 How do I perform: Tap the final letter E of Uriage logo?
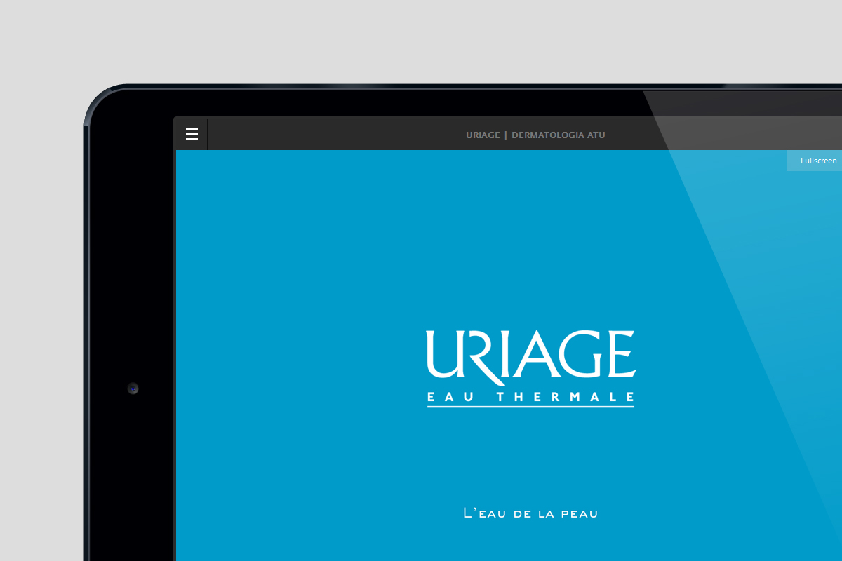[621, 354]
